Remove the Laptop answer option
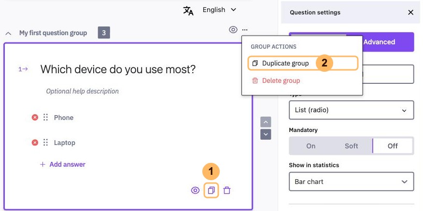The image size is (423, 211). click(x=35, y=143)
